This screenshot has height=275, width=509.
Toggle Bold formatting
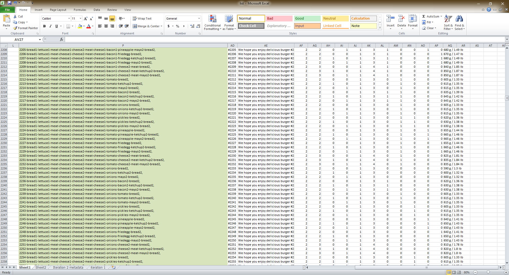(44, 26)
